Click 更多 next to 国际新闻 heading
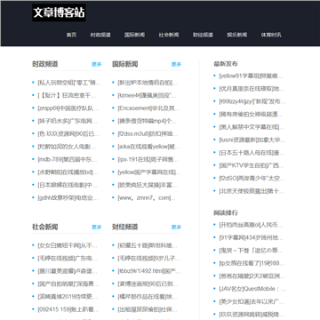Viewport: 320px width, 320px height. coord(176,64)
